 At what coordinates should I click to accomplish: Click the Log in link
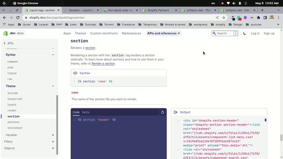click(x=255, y=34)
